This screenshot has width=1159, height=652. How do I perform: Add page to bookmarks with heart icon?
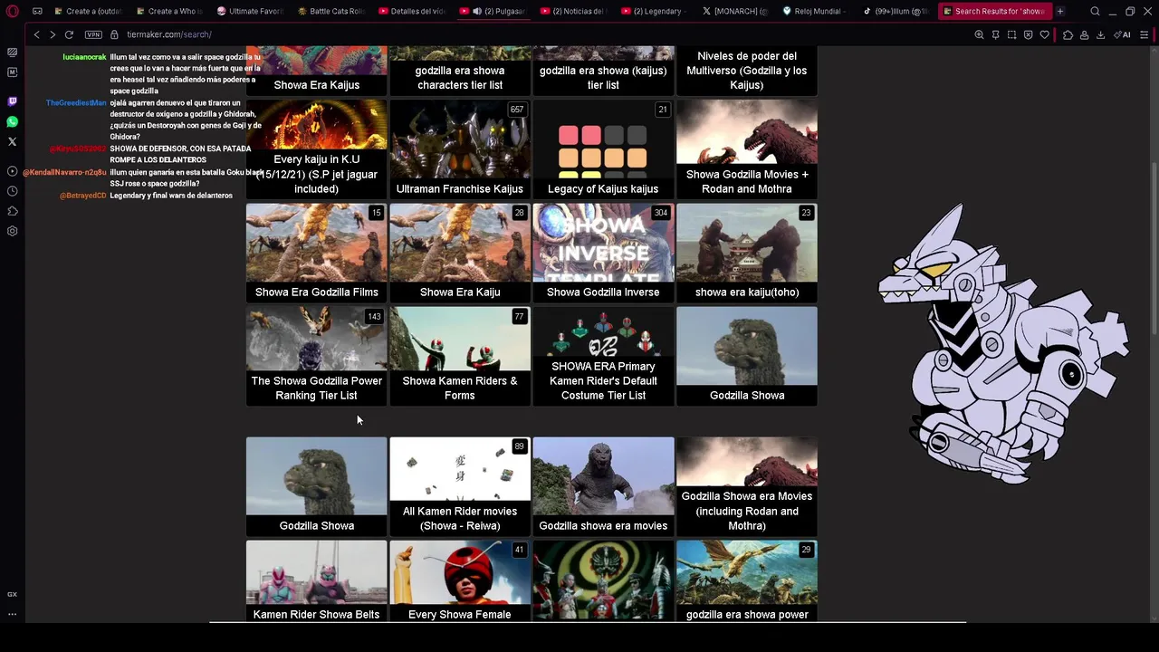click(x=1044, y=34)
